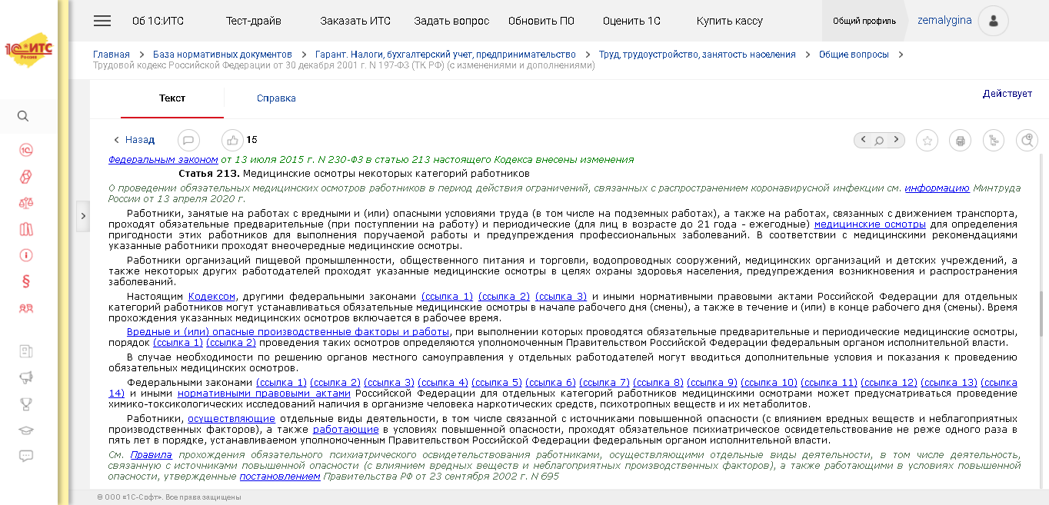Open the Оценить 1С menu item
Image resolution: width=1049 pixels, height=505 pixels.
click(631, 21)
